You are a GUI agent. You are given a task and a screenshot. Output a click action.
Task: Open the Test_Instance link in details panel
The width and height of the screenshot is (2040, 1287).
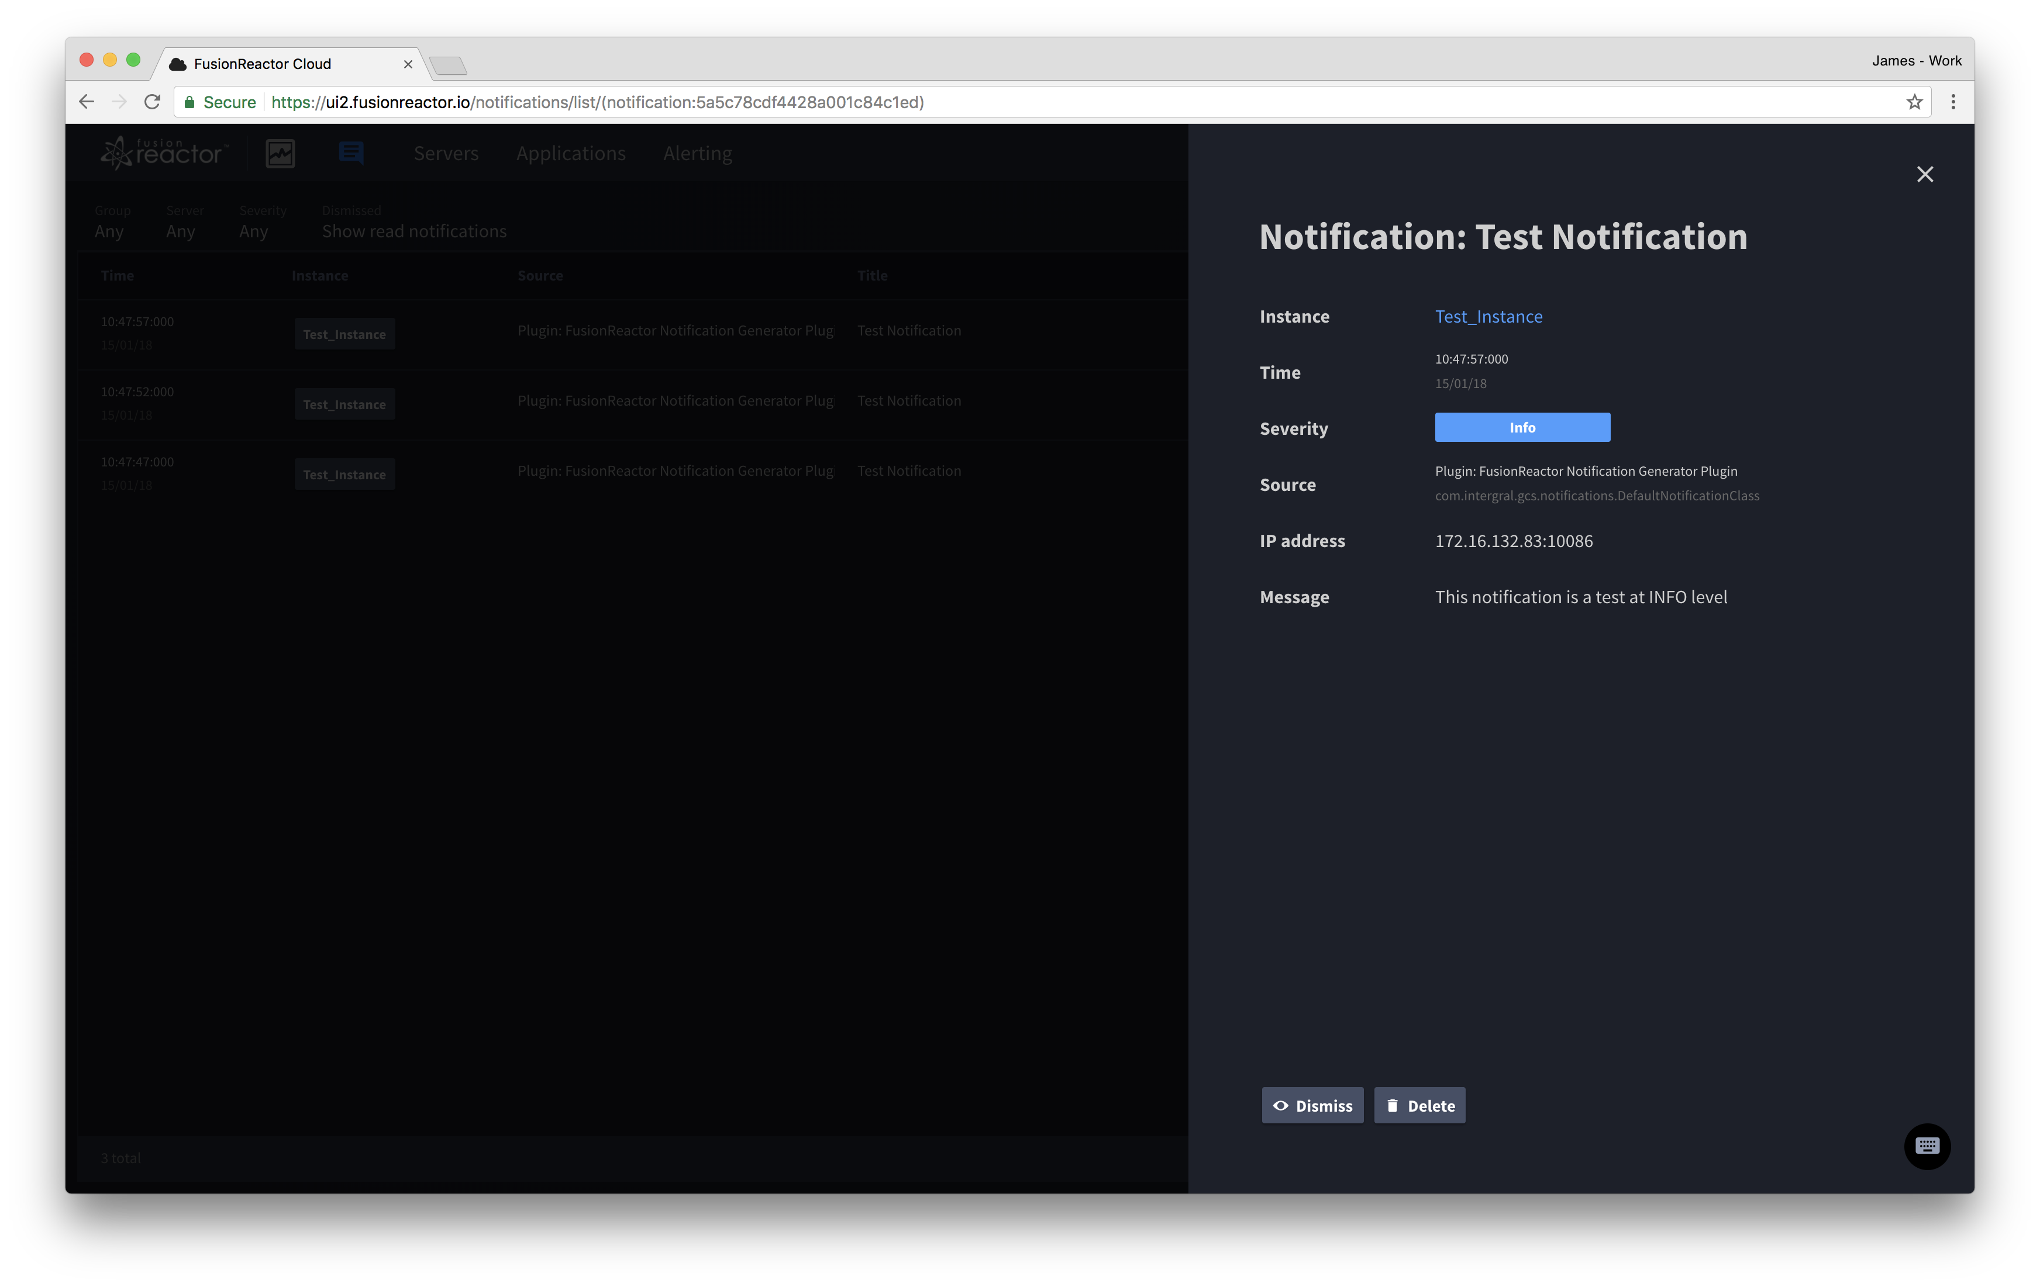coord(1488,317)
